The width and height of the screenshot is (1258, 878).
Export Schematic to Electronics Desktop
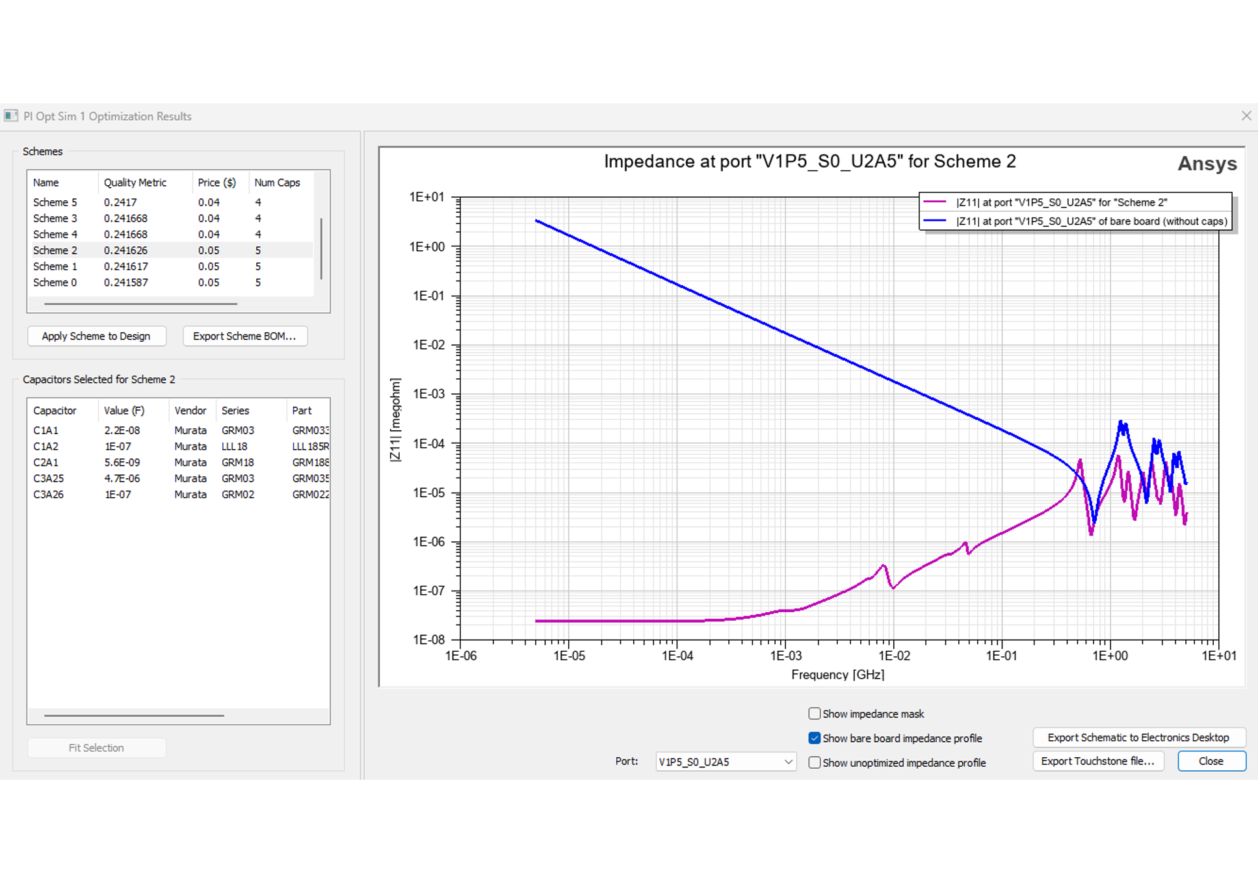1138,738
